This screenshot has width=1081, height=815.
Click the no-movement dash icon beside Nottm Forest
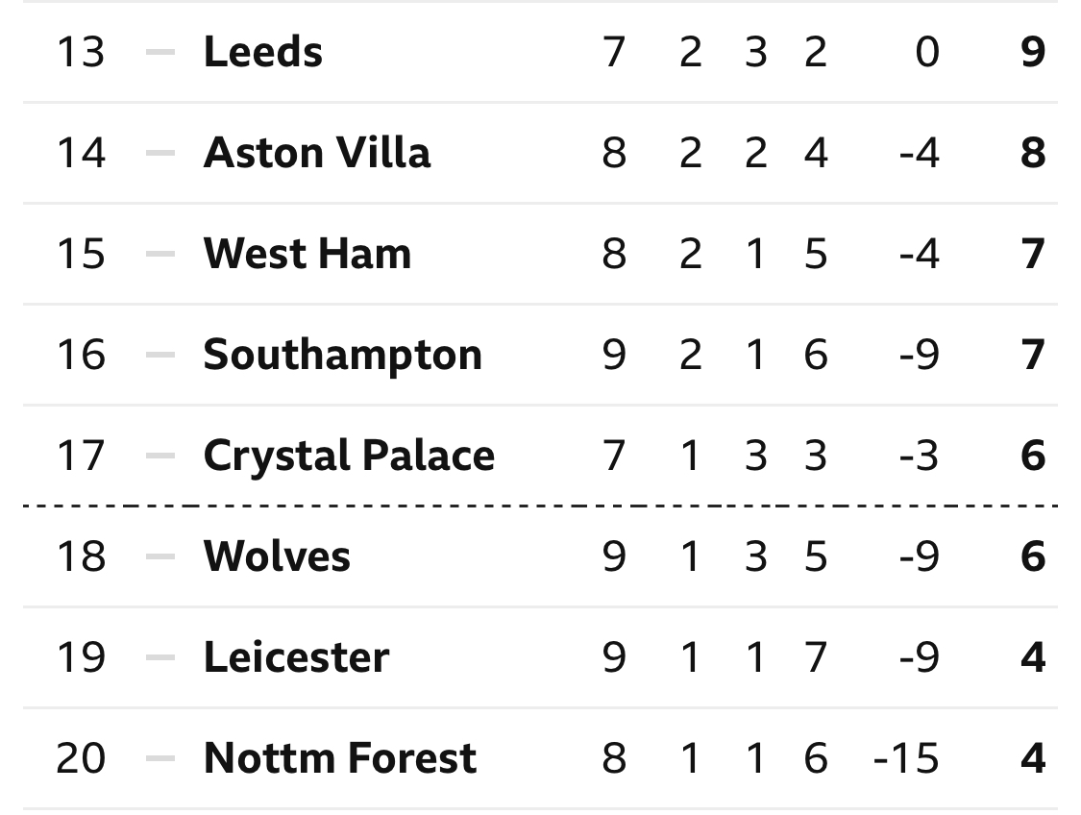coord(160,757)
